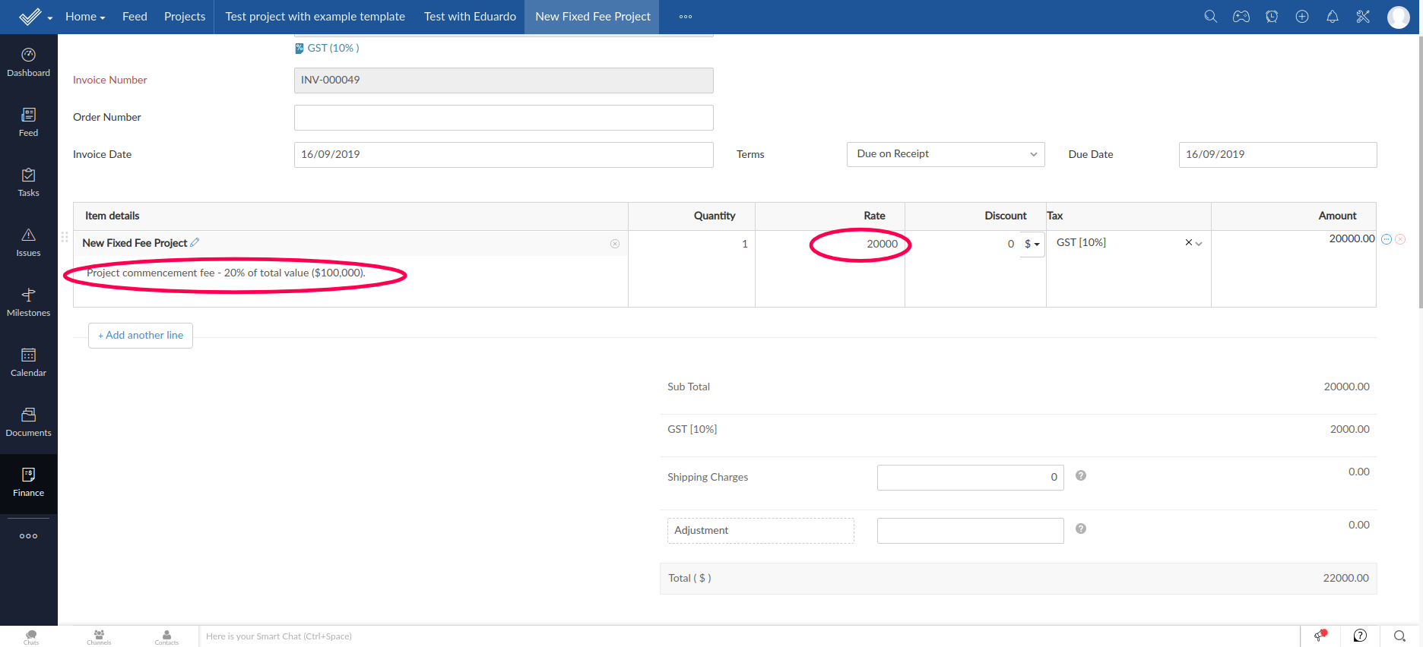Click the Order Number field

click(503, 118)
